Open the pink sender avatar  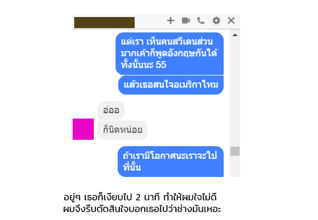click(x=83, y=129)
